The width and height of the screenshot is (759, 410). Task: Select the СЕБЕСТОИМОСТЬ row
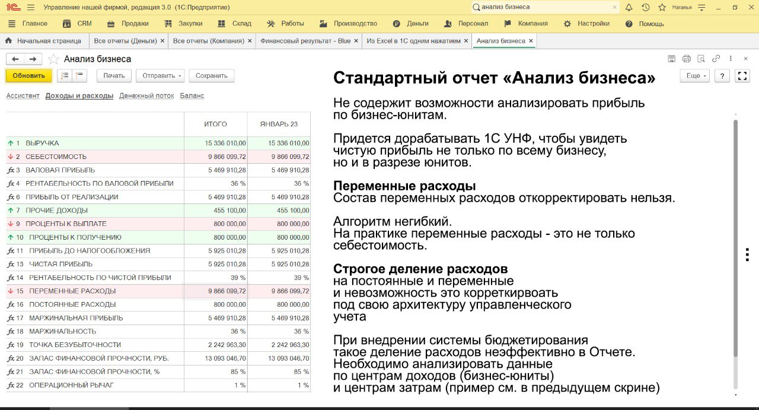(158, 157)
